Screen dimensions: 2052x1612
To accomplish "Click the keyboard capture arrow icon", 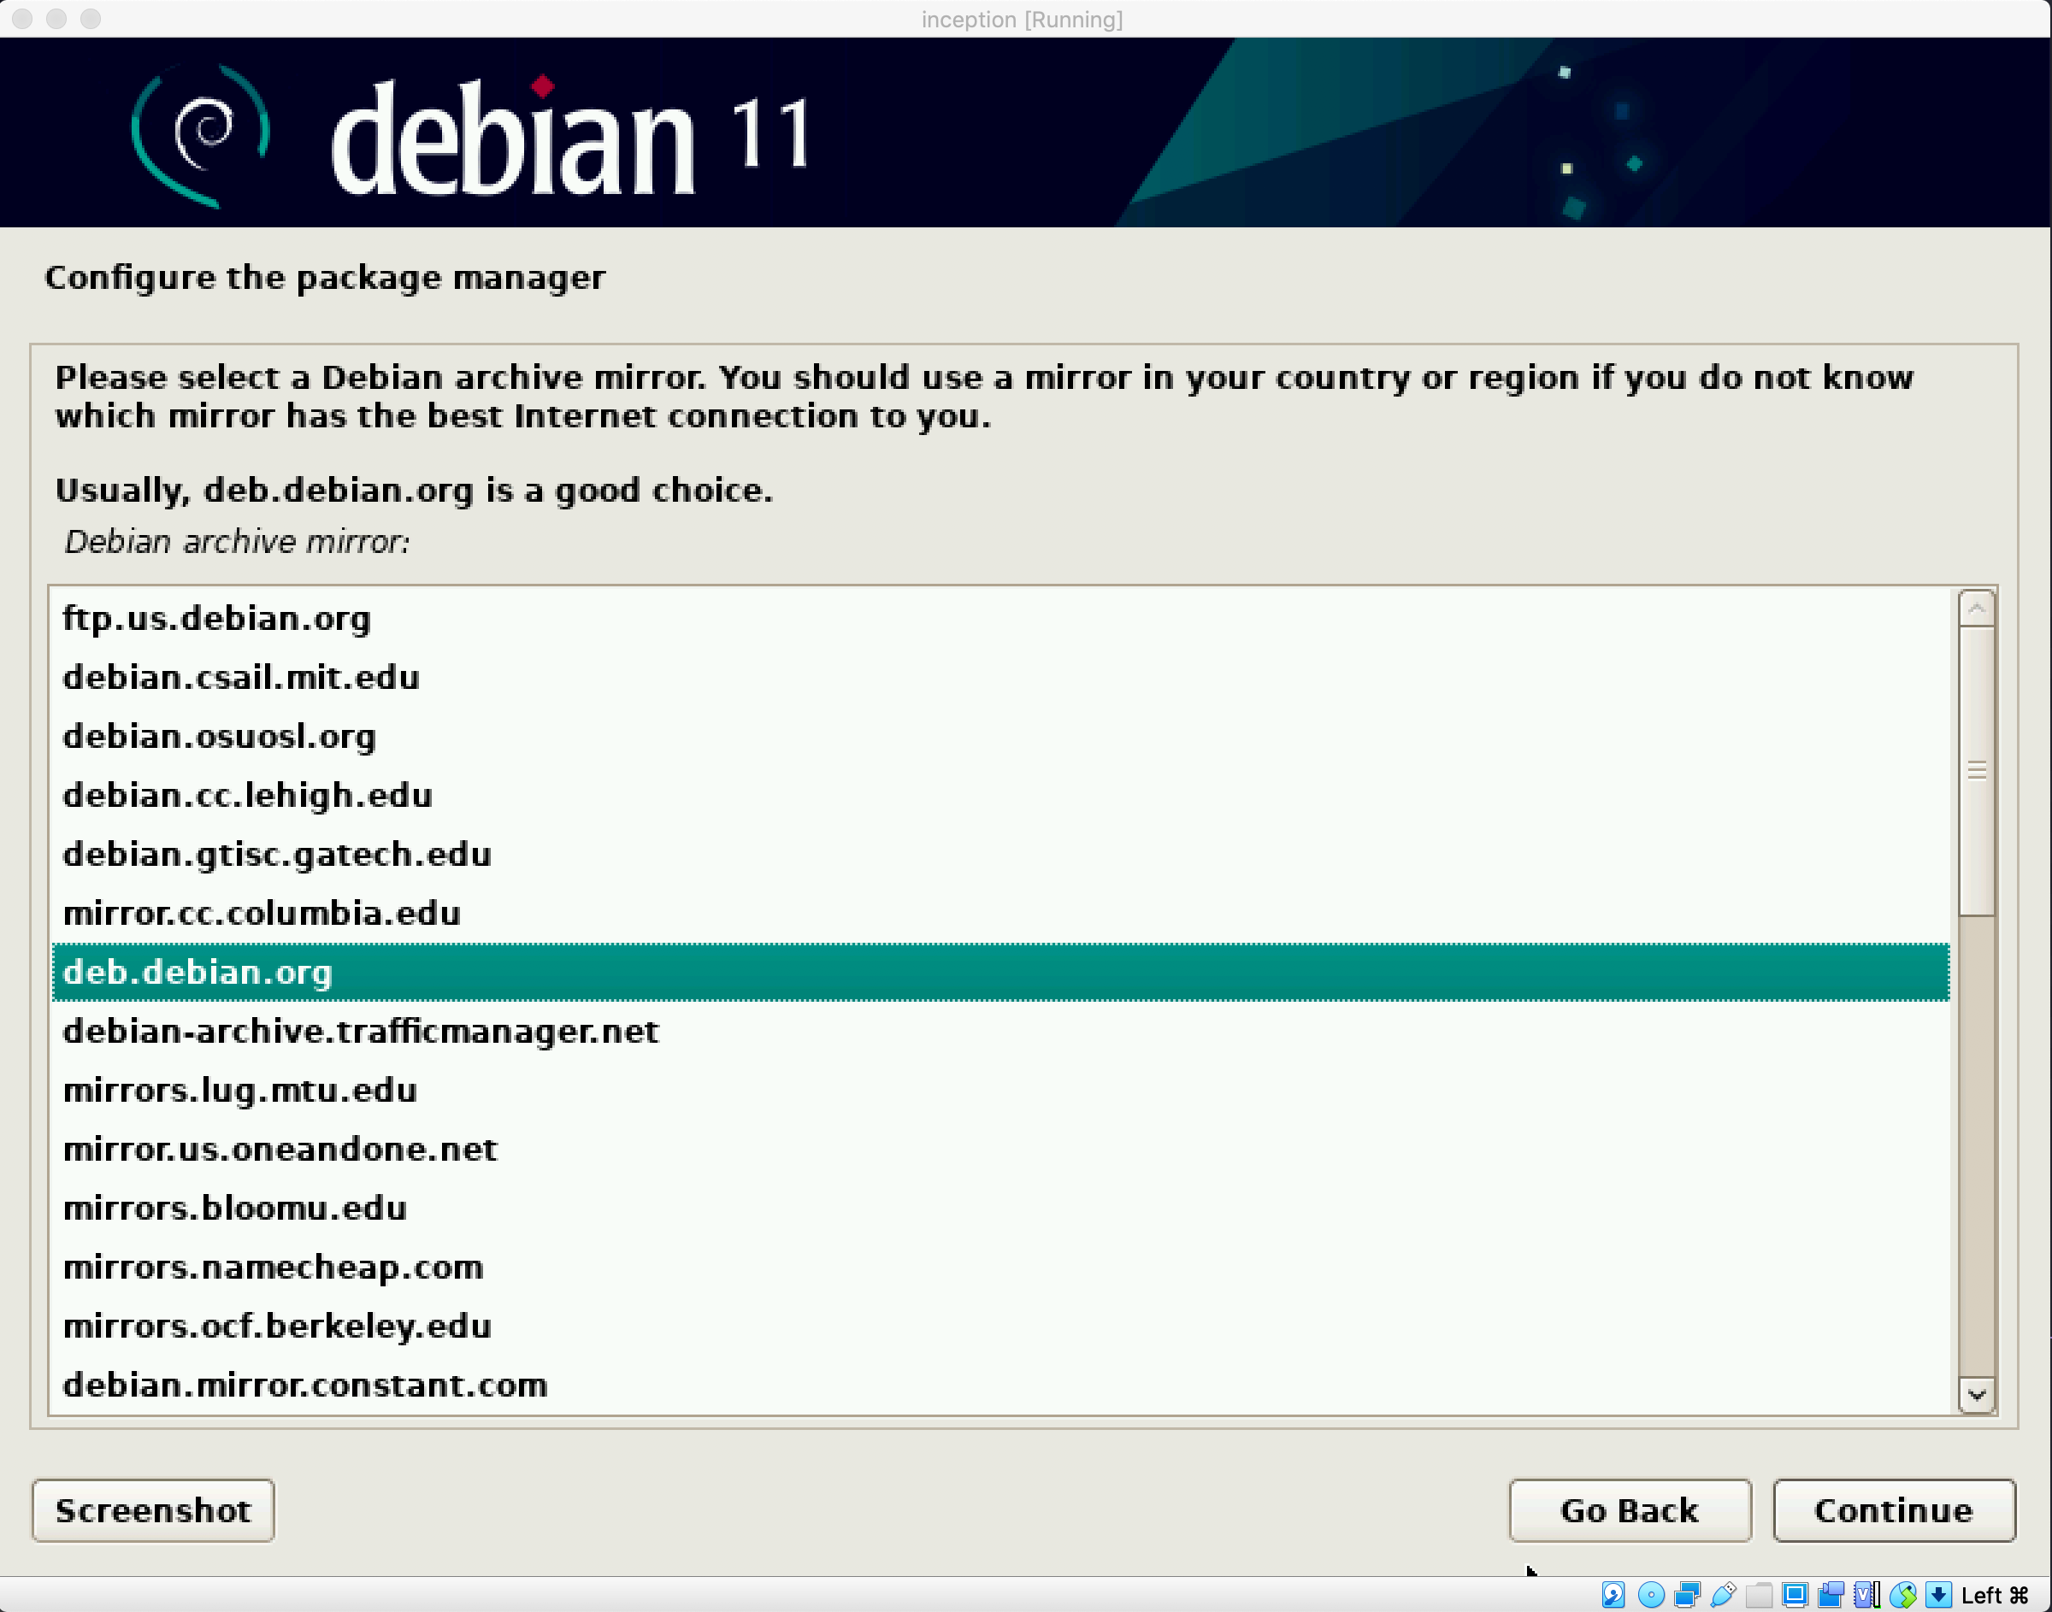I will [1937, 1595].
